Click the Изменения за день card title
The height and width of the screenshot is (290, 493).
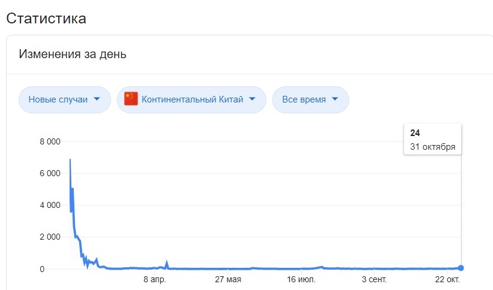tap(73, 54)
